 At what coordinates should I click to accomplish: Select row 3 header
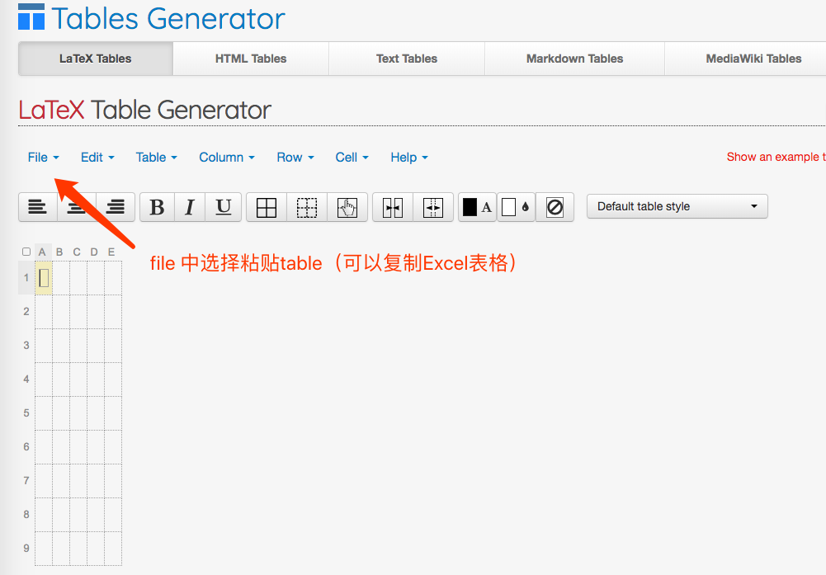tap(26, 345)
